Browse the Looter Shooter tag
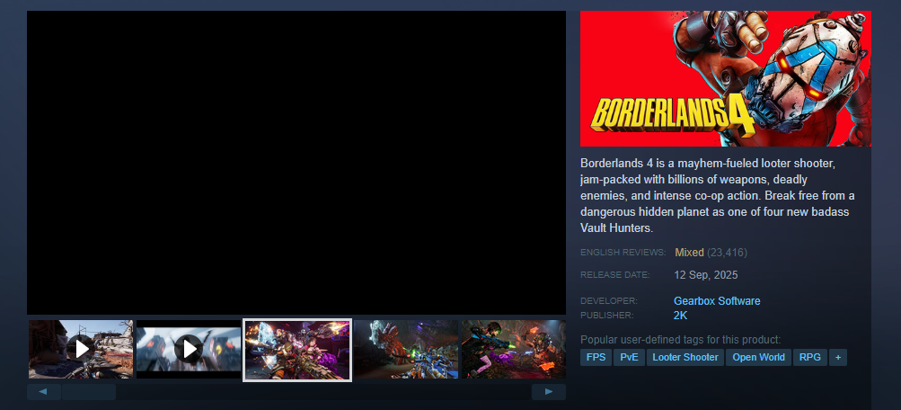The image size is (901, 410). [x=685, y=357]
